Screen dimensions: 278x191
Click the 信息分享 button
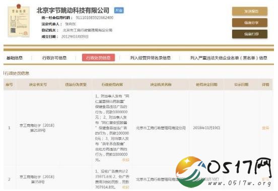(x=250, y=23)
